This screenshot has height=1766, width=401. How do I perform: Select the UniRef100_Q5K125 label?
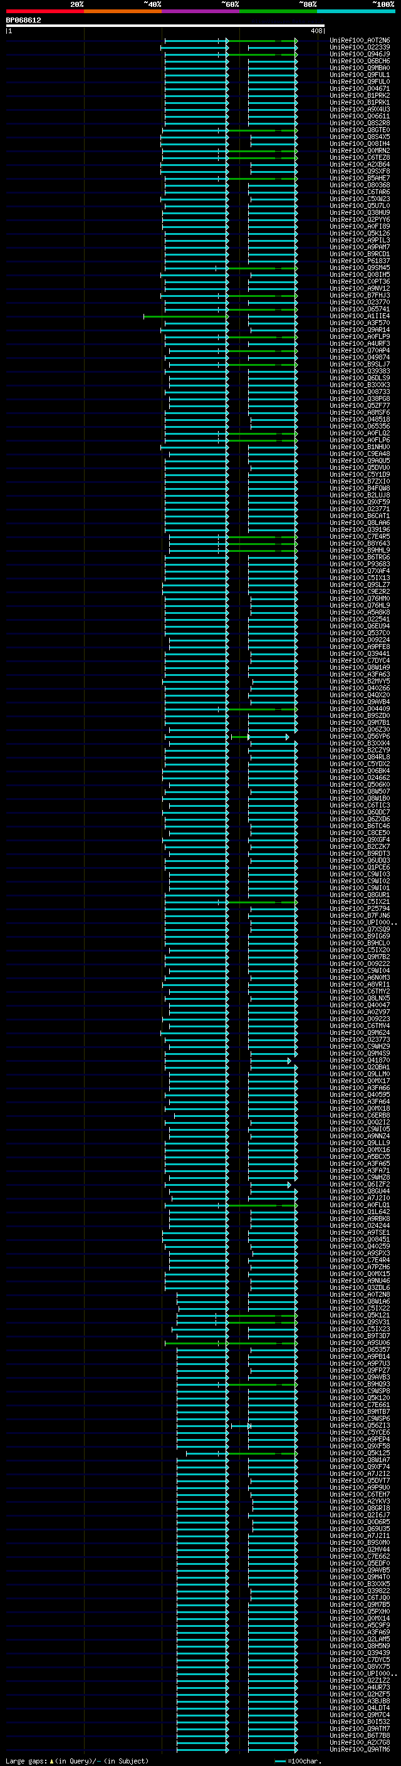tap(360, 1453)
